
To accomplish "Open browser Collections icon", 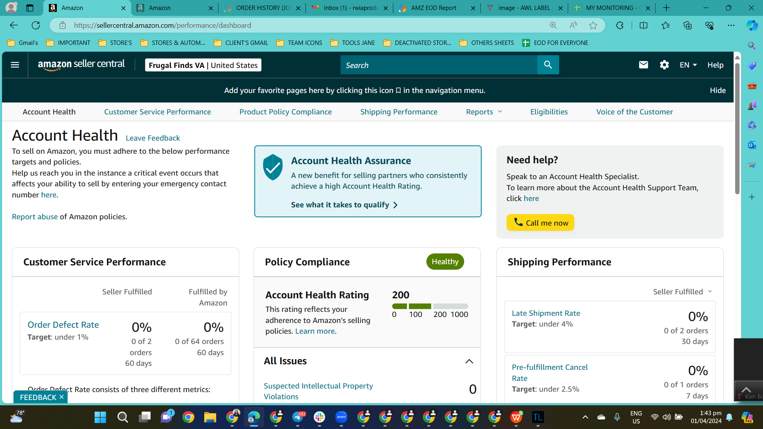I will coord(687,25).
